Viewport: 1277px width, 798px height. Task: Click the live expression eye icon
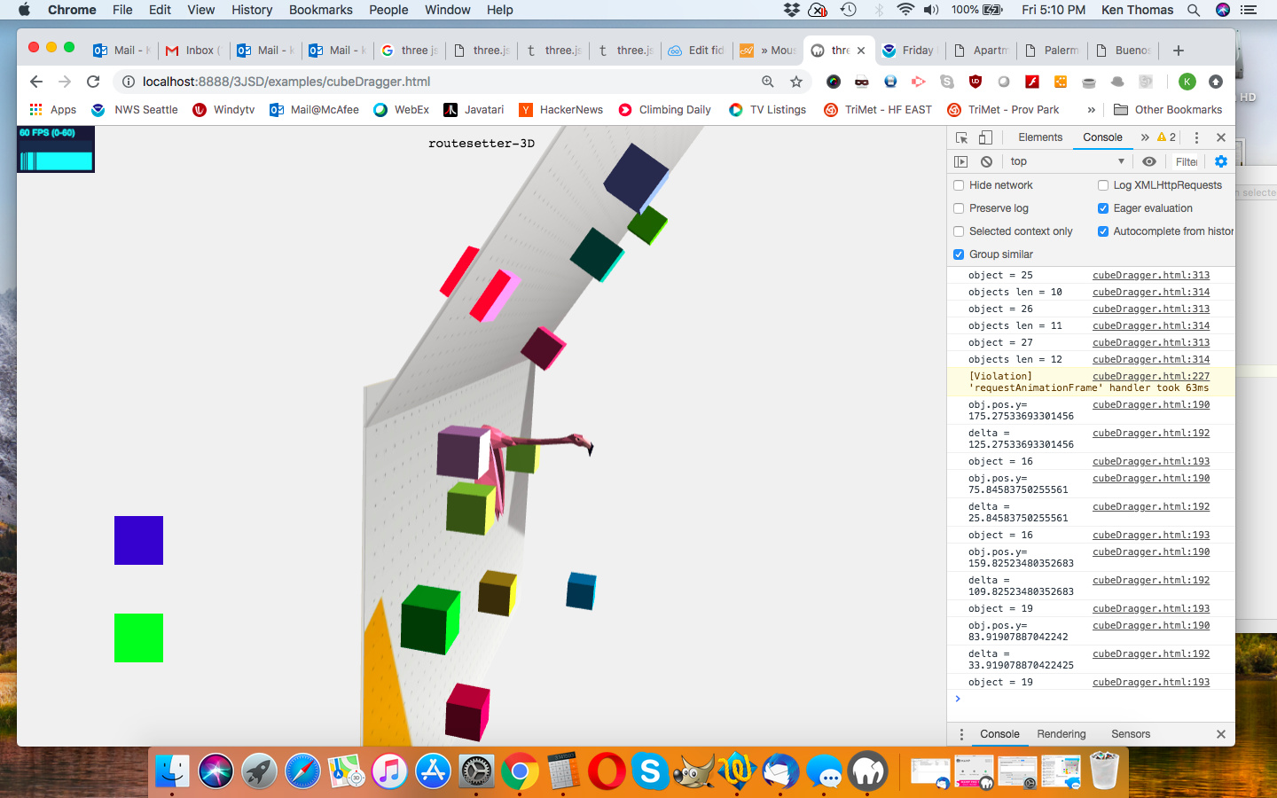(x=1148, y=161)
